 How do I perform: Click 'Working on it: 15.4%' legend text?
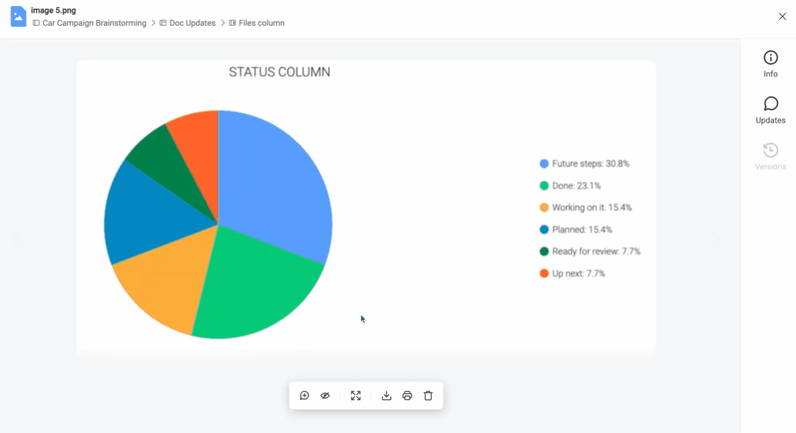tap(592, 208)
